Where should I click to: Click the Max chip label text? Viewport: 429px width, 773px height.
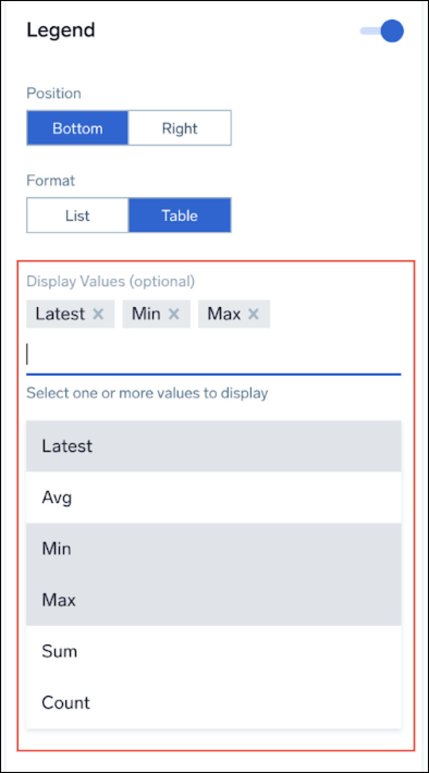pyautogui.click(x=224, y=314)
